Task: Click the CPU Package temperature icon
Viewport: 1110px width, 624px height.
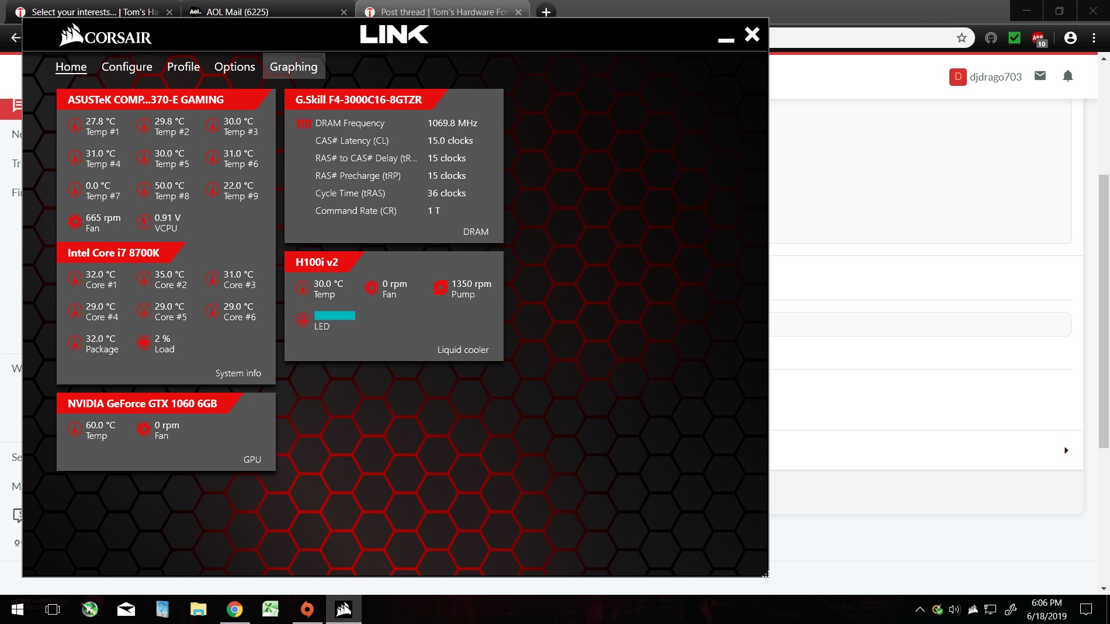Action: 75,343
